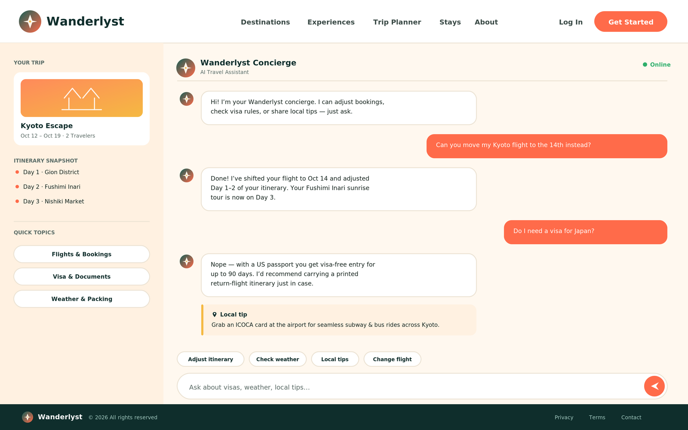Go to Experiences in the navigation
This screenshot has height=430, width=688.
(331, 22)
